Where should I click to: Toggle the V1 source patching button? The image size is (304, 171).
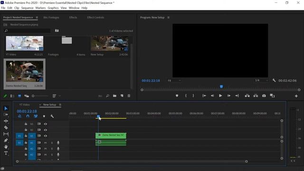click(x=19, y=136)
